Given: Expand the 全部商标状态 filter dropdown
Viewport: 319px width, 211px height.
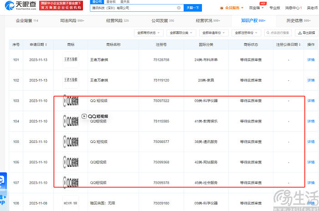Looking at the screenshot, I should [x=149, y=33].
